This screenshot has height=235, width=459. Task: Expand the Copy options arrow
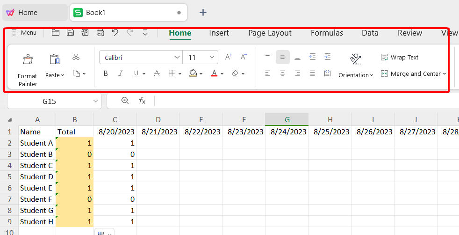pyautogui.click(x=84, y=73)
